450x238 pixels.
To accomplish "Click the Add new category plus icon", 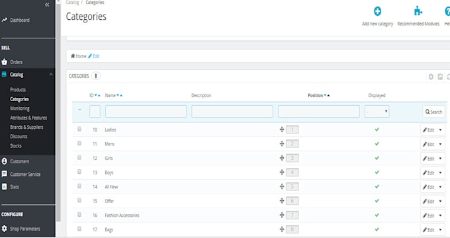I will (377, 11).
